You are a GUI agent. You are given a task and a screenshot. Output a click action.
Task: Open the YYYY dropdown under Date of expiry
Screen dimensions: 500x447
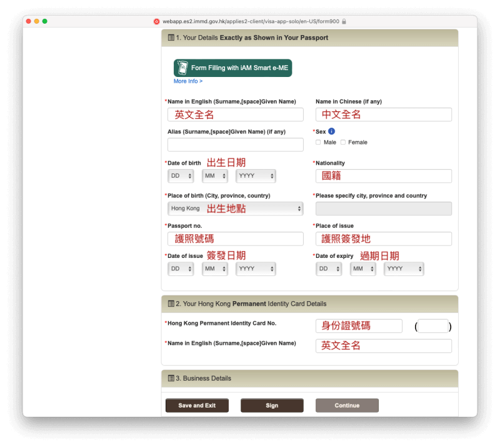coord(404,269)
